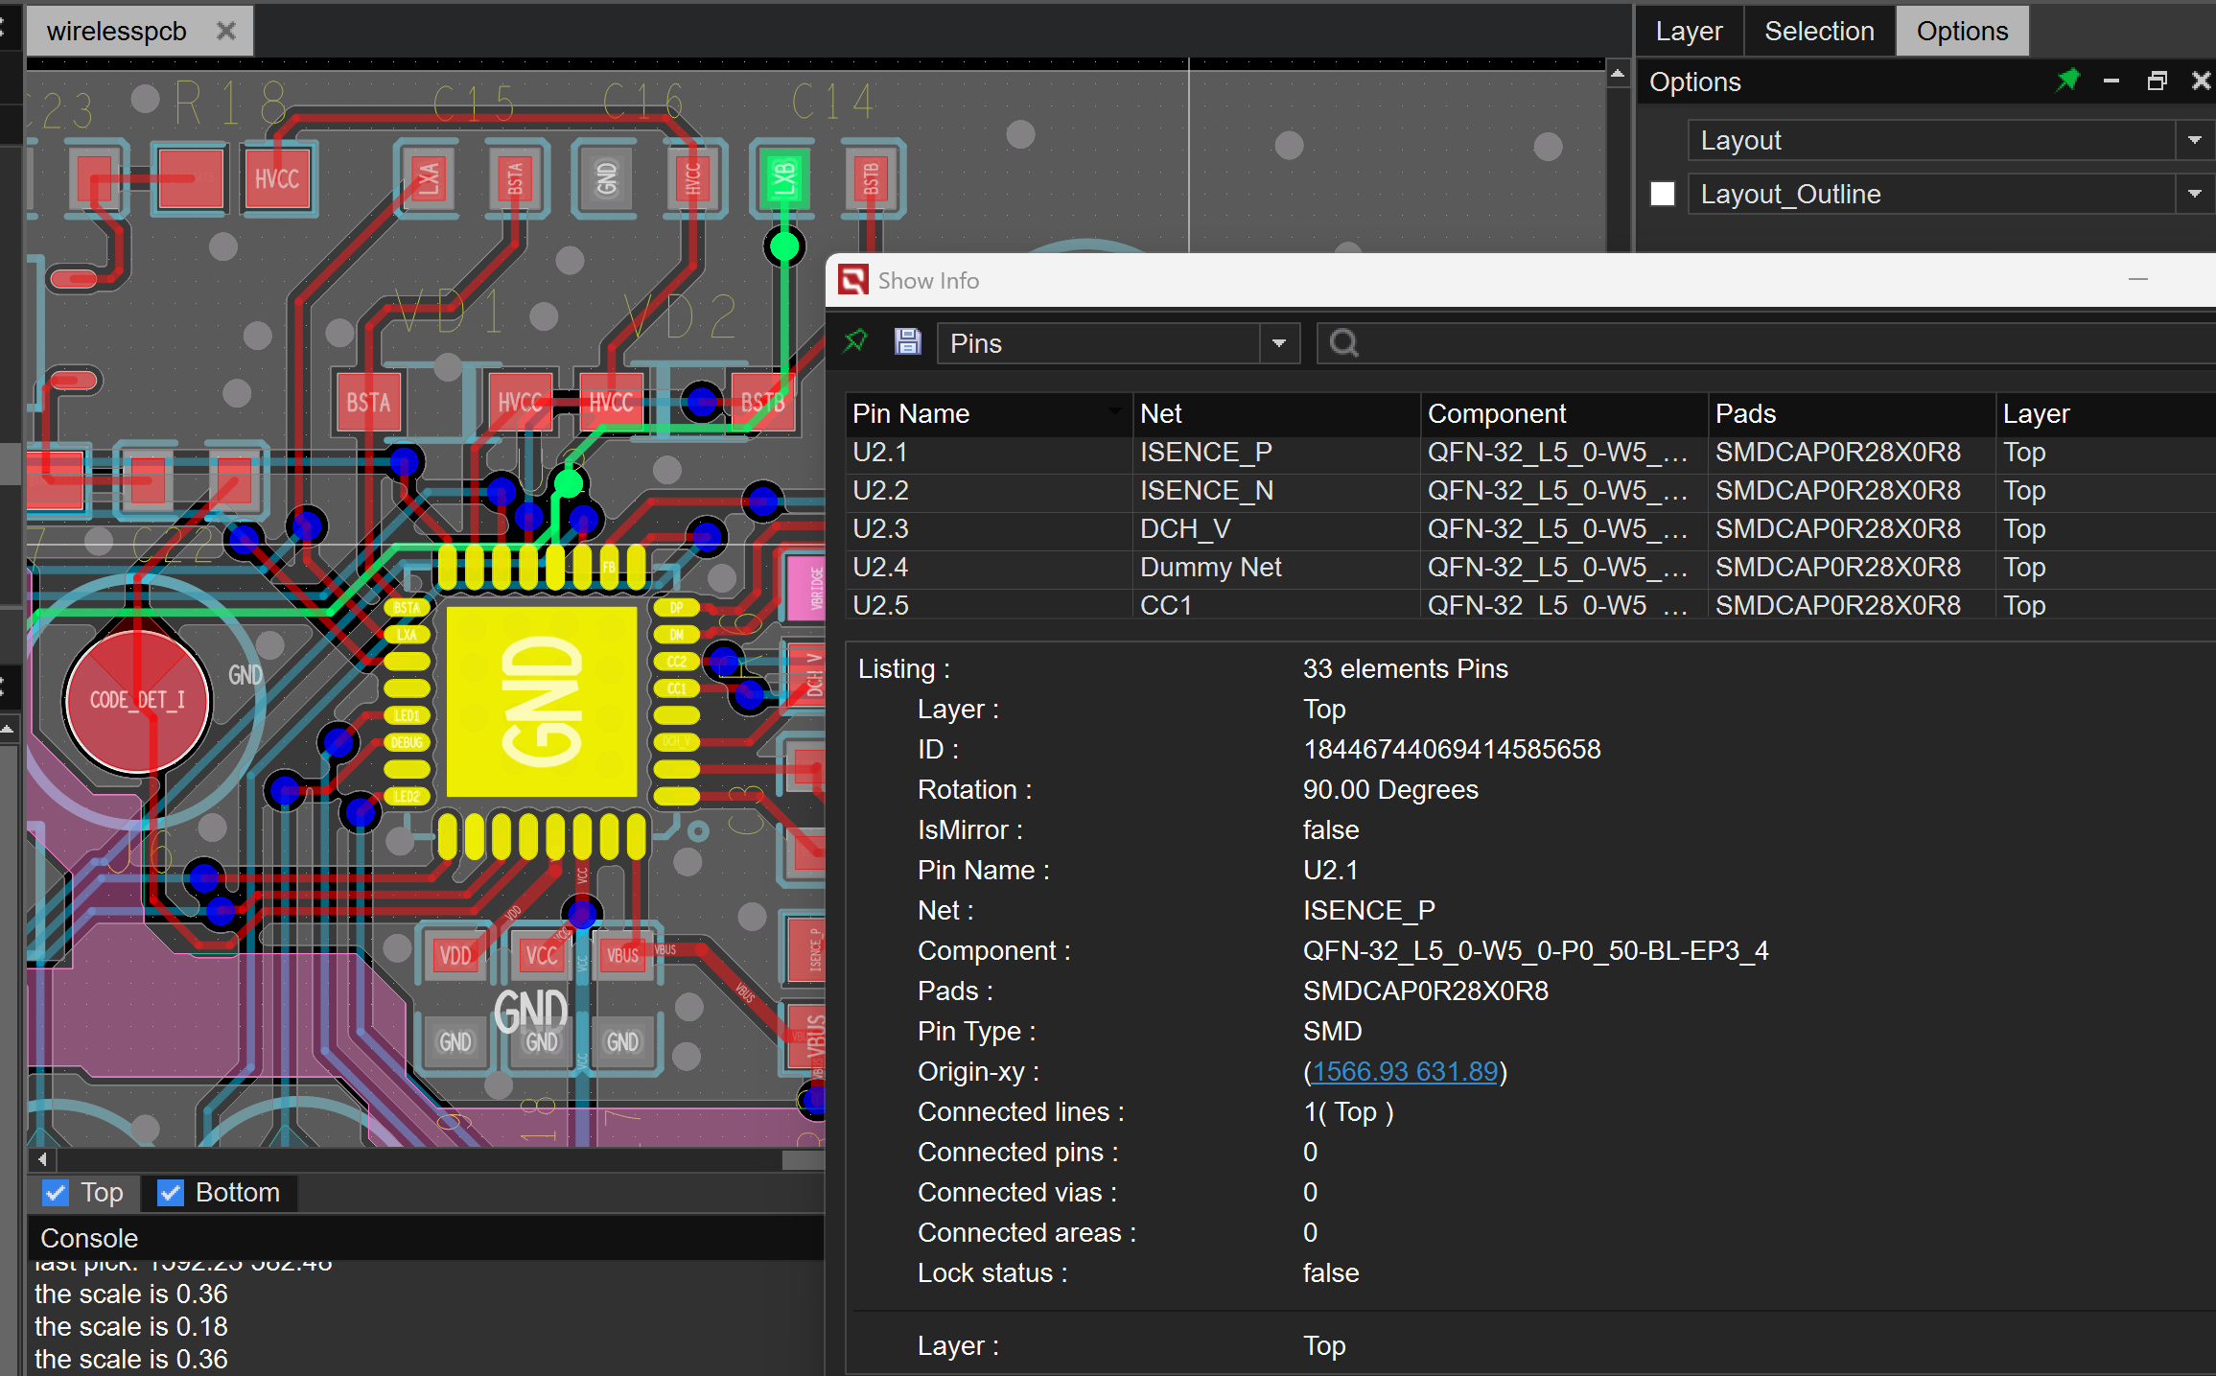Collapse the Options panel with dash icon
Screen dimensions: 2216x1376
pyautogui.click(x=2111, y=82)
